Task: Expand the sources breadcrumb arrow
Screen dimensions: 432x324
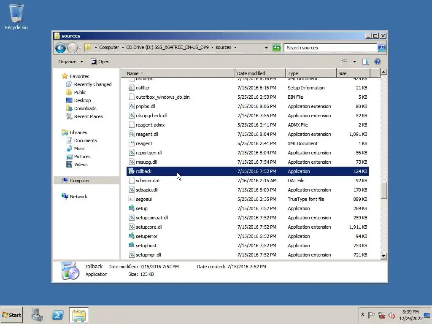Action: pos(235,47)
